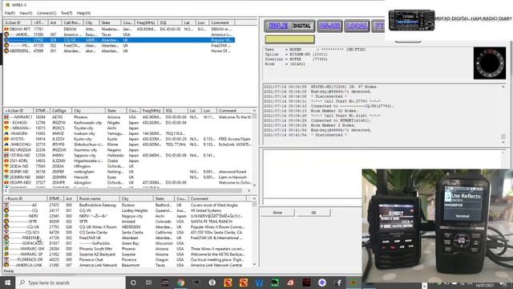This screenshot has height=289, width=513.
Task: Sort room list by Room name column
Action: (99, 198)
